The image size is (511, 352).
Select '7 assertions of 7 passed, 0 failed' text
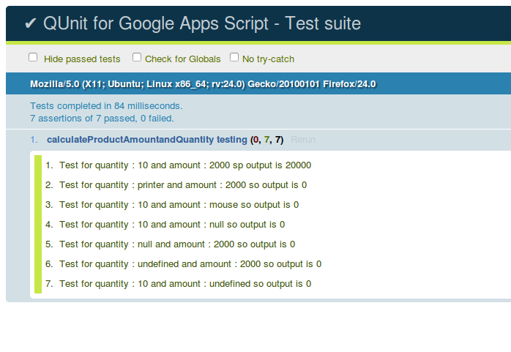[x=102, y=119]
